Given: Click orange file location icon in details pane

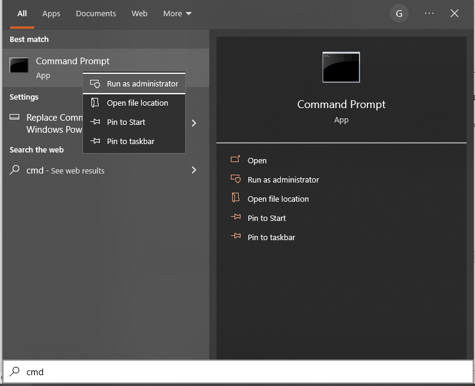Looking at the screenshot, I should [x=235, y=198].
